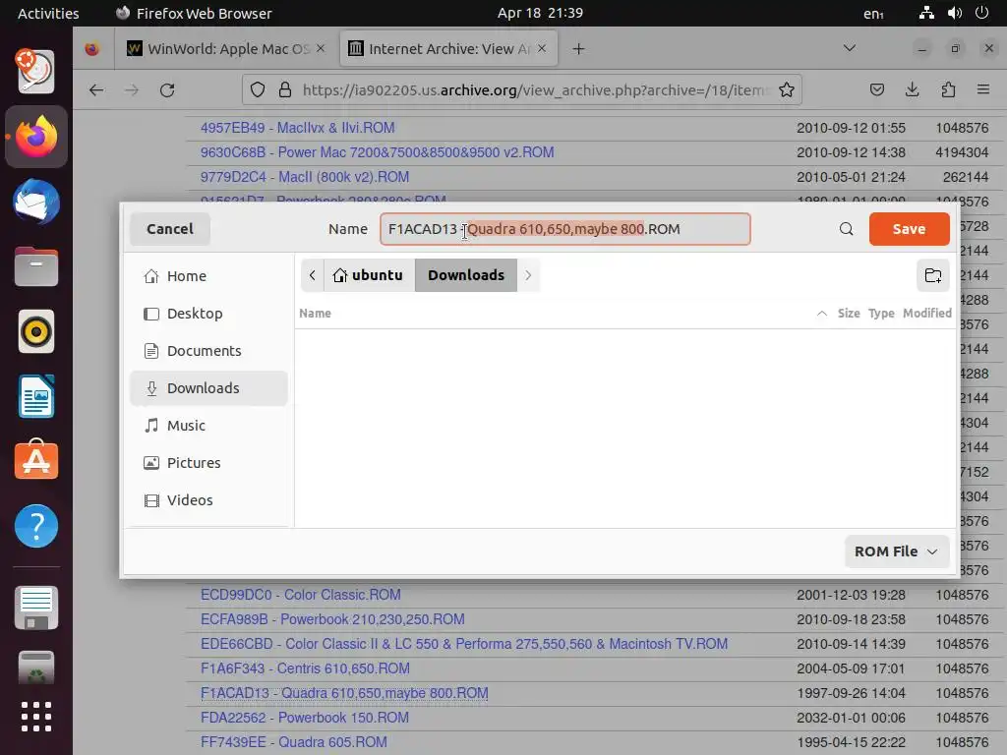Screen dimensions: 1007x755
Task: Open Rhythmbox from the dock
Action: point(36,332)
